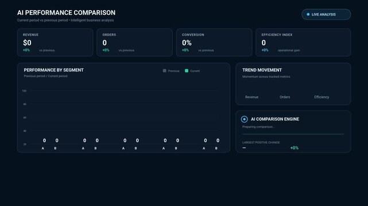
Task: Click the 40 y-axis label
Action: click(25, 131)
